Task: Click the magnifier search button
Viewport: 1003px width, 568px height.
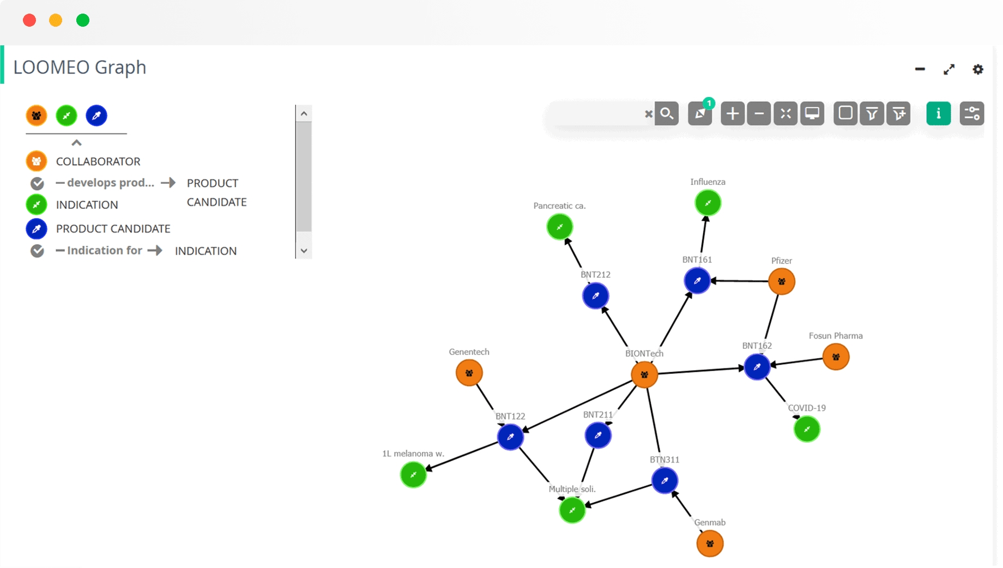Action: pos(667,113)
